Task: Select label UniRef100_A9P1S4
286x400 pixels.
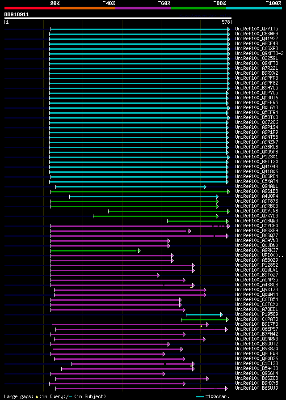Action: [257, 128]
